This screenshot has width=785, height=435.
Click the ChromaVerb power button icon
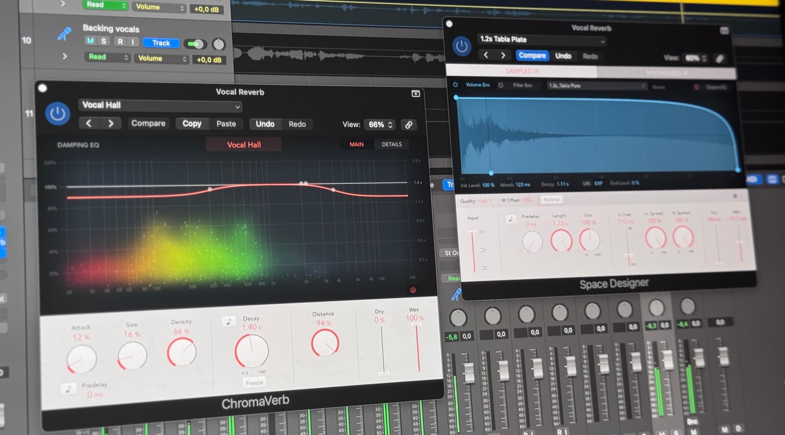tap(57, 113)
